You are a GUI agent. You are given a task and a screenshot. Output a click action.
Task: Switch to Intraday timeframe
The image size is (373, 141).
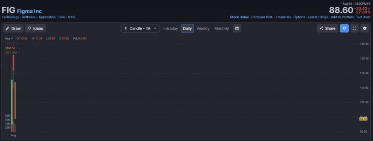point(170,28)
